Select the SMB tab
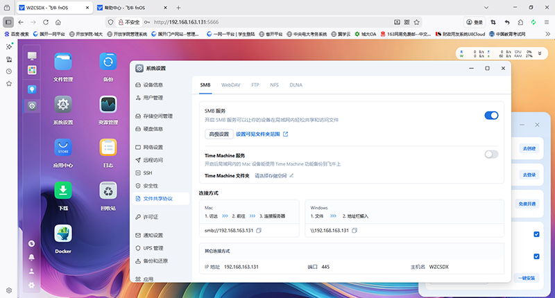Image resolution: width=555 pixels, height=298 pixels. (x=205, y=85)
